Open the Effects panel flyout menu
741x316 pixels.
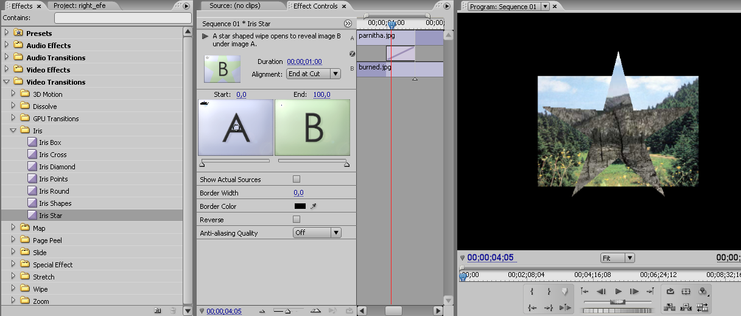coord(186,6)
